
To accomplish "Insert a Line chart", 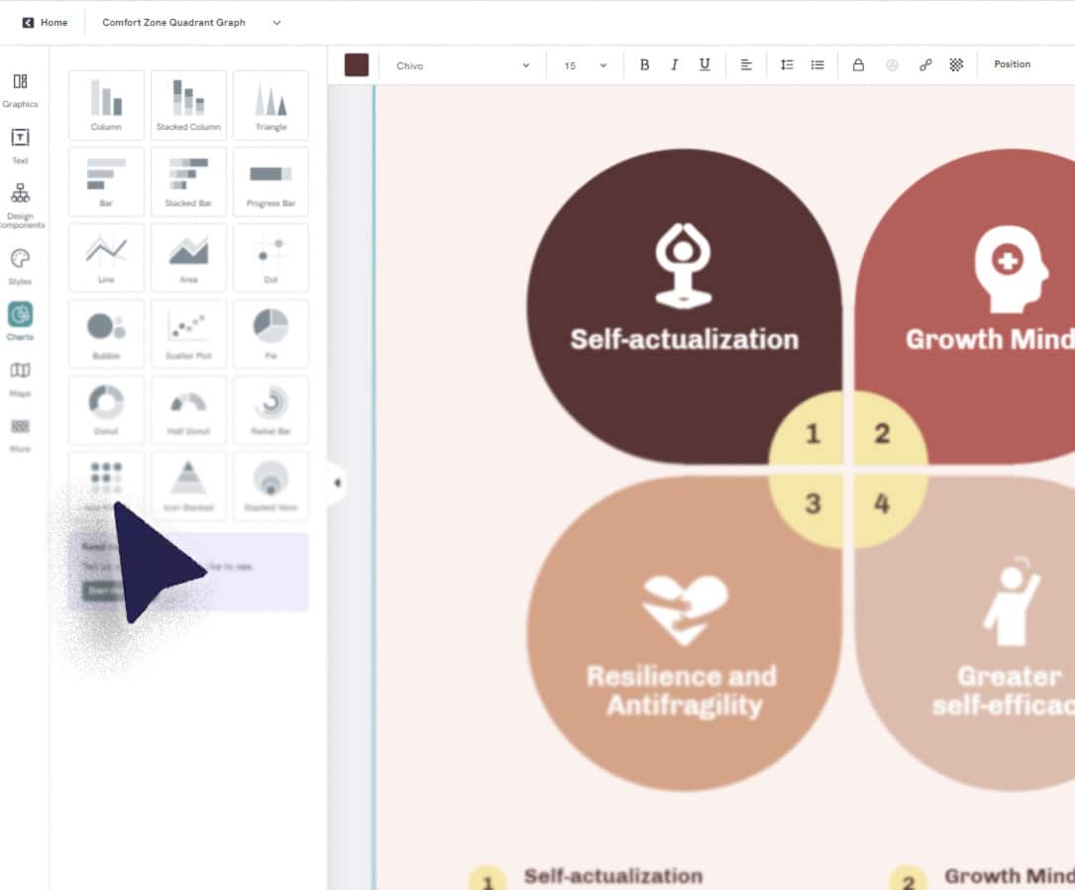I will click(106, 258).
